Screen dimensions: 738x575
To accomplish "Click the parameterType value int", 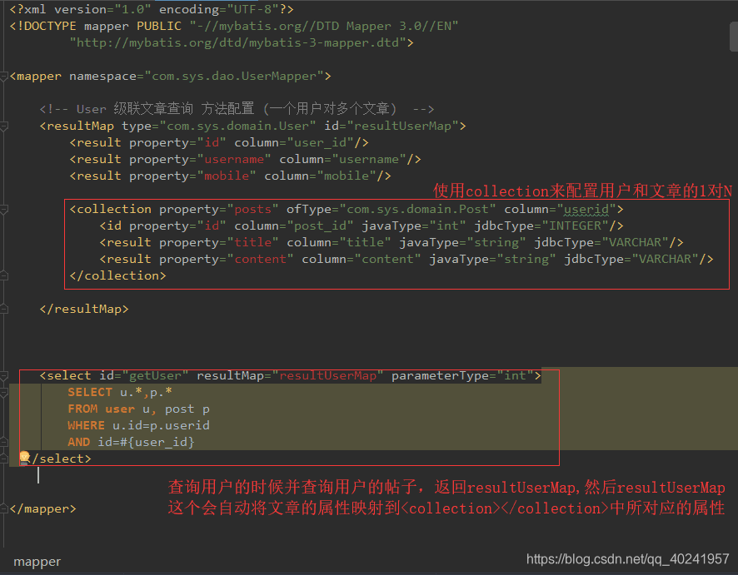I will [x=515, y=375].
